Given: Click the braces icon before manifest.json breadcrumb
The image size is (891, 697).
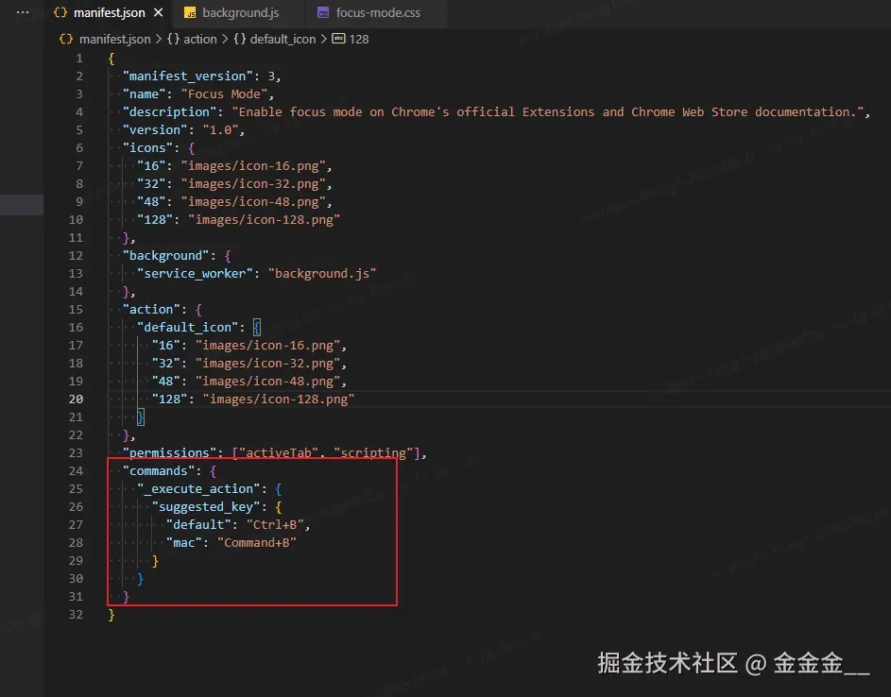Looking at the screenshot, I should [x=66, y=40].
